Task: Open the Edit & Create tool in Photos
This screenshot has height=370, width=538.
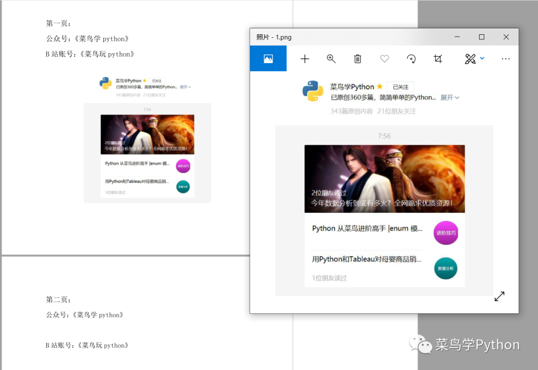Action: (470, 59)
